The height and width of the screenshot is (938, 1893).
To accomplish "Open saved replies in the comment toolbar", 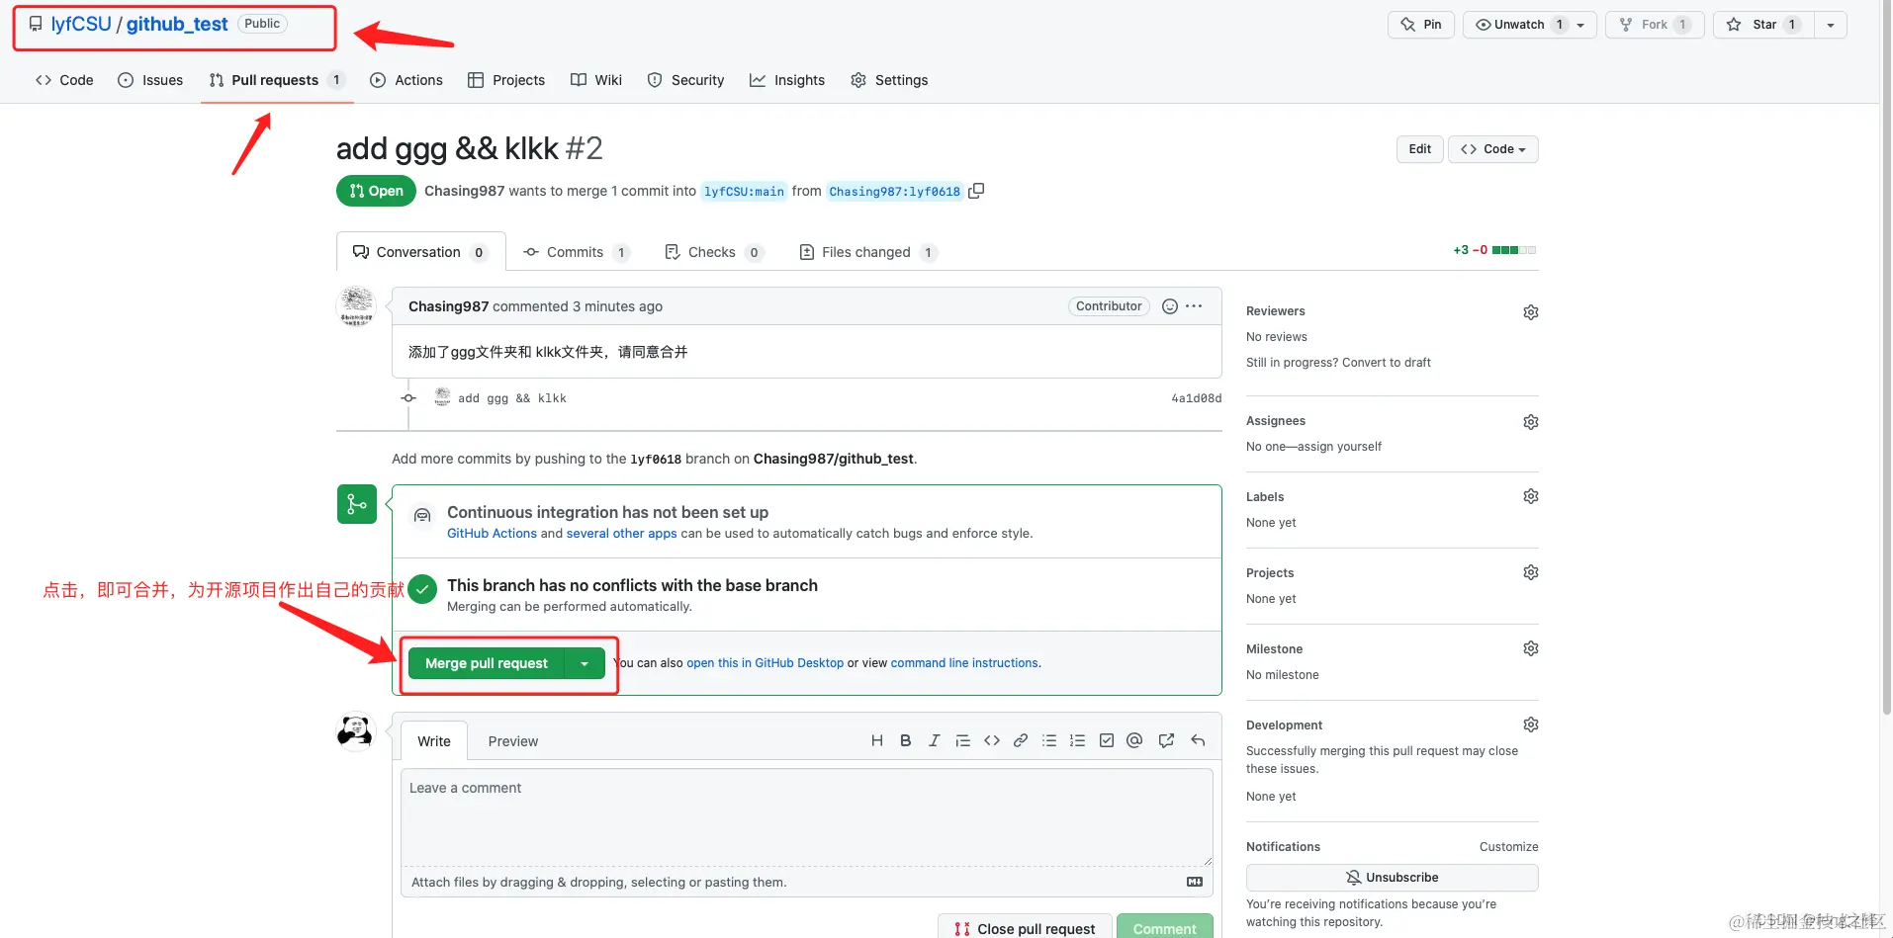I will click(x=1198, y=740).
